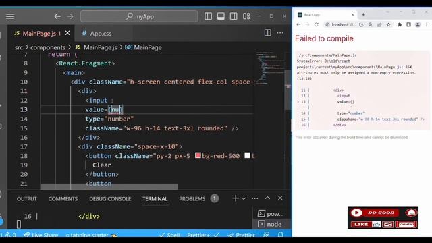The image size is (432, 243).
Task: Select MainPage symbol in breadcrumb
Action: click(x=143, y=47)
